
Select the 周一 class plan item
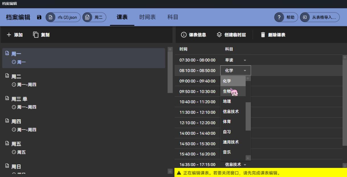coord(84,58)
